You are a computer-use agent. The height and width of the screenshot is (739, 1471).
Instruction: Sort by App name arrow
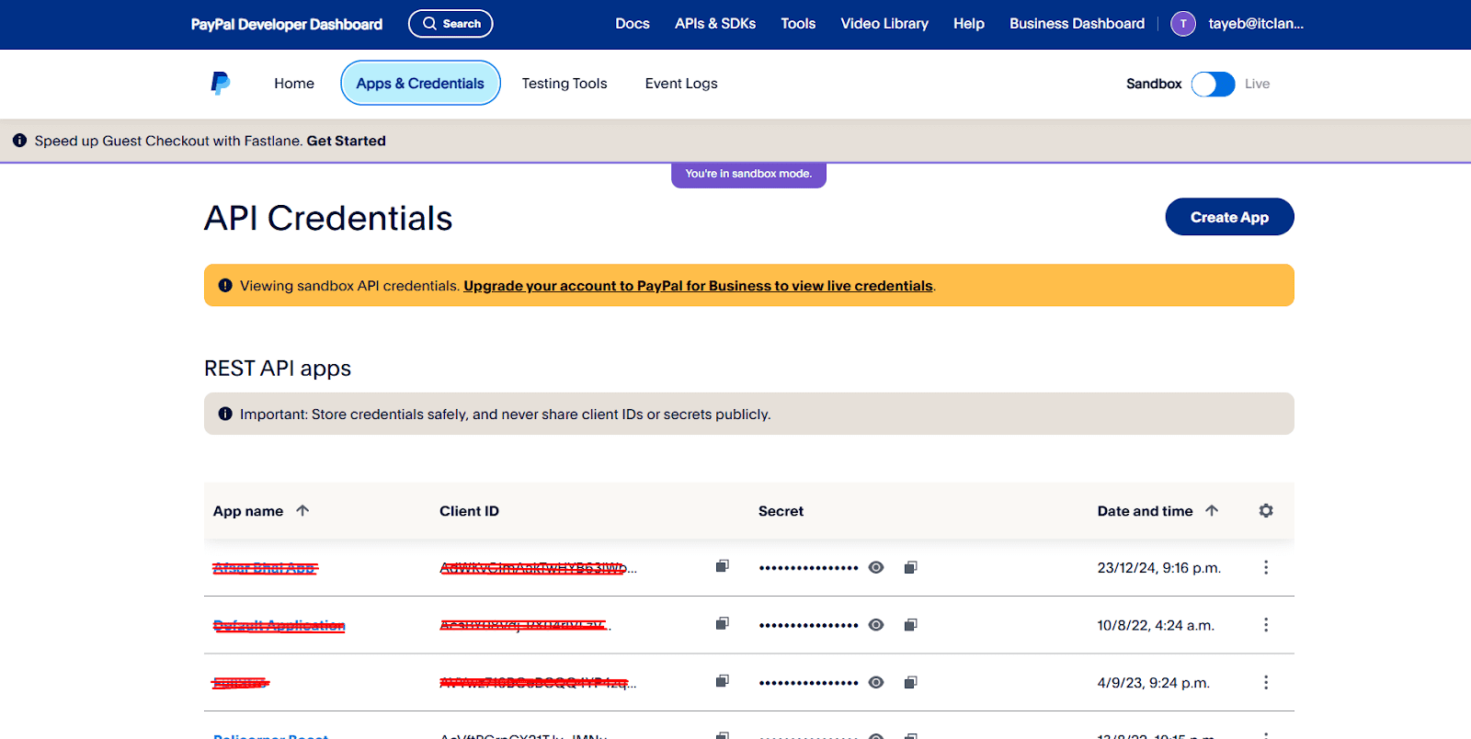[x=302, y=510]
